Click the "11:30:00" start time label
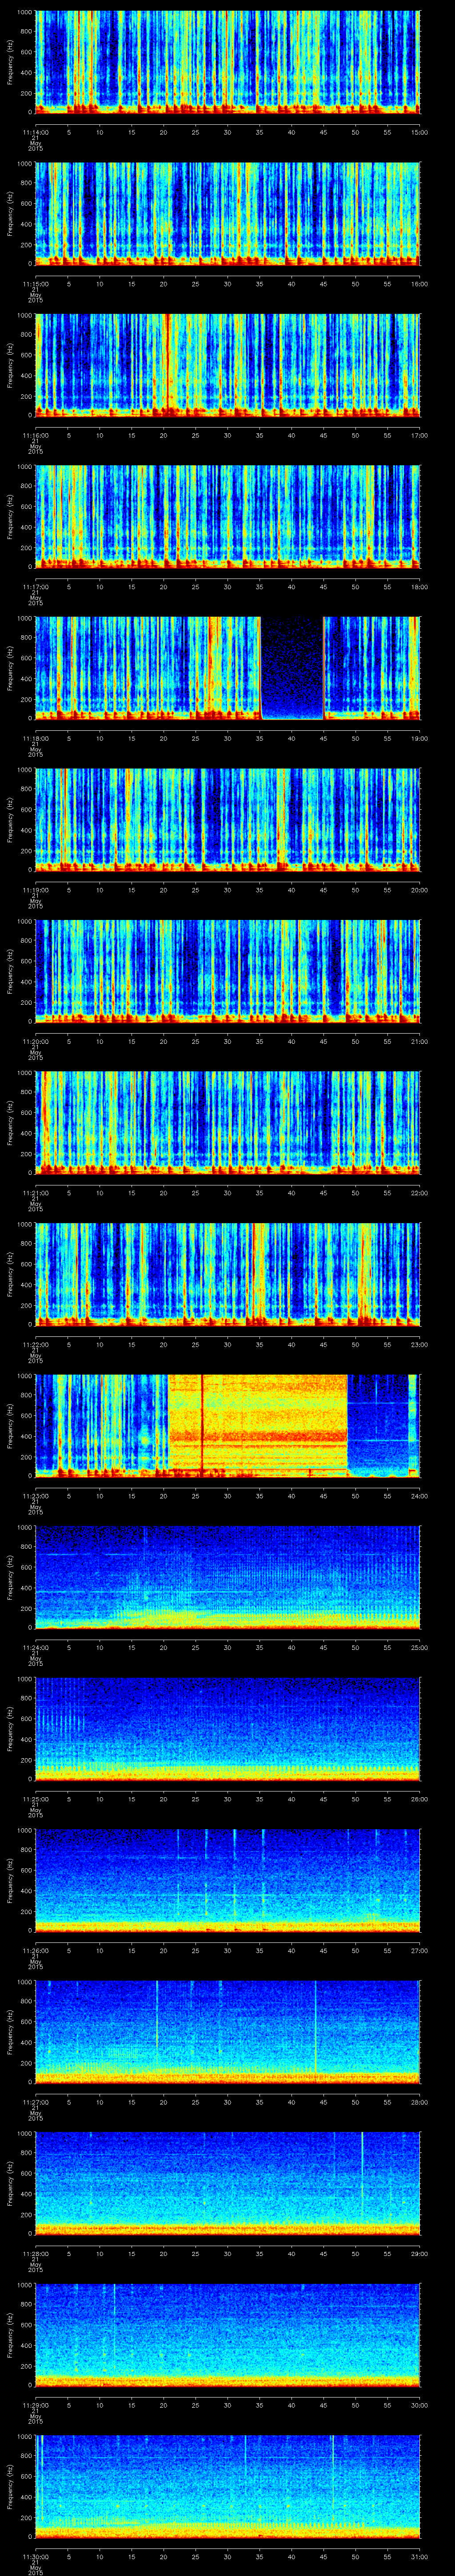This screenshot has height=2576, width=455. pyautogui.click(x=36, y=2556)
